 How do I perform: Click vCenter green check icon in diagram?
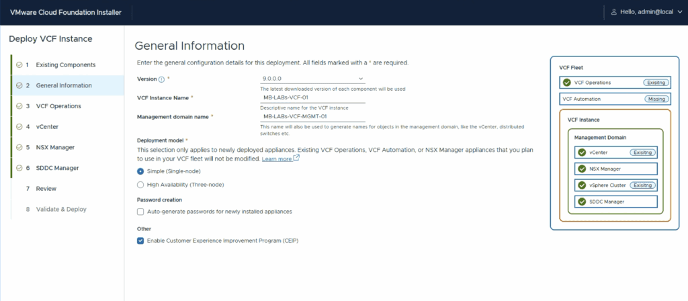tap(582, 153)
